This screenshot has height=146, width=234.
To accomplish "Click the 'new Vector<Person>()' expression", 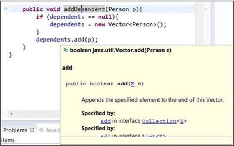I will [130, 24].
